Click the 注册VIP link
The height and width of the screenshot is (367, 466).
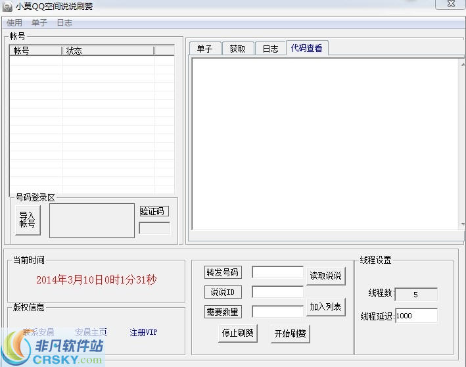(143, 332)
